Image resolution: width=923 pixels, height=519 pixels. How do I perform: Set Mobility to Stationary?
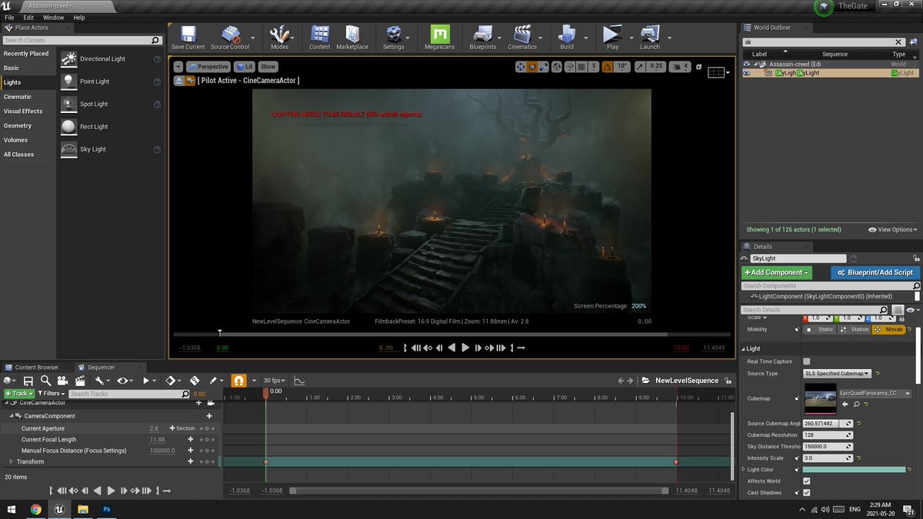coord(855,329)
